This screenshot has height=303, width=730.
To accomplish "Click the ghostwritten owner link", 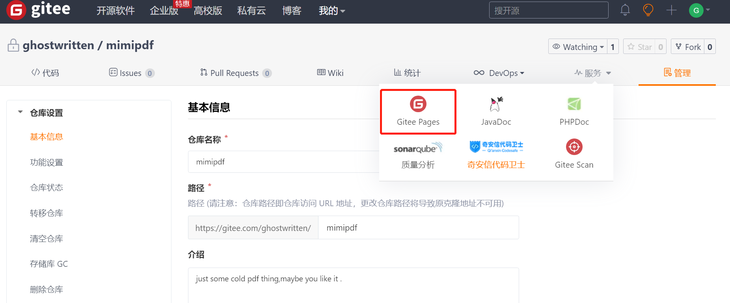I will coord(58,45).
